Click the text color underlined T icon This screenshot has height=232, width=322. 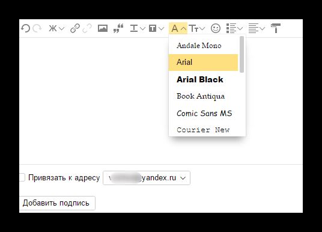click(x=134, y=28)
